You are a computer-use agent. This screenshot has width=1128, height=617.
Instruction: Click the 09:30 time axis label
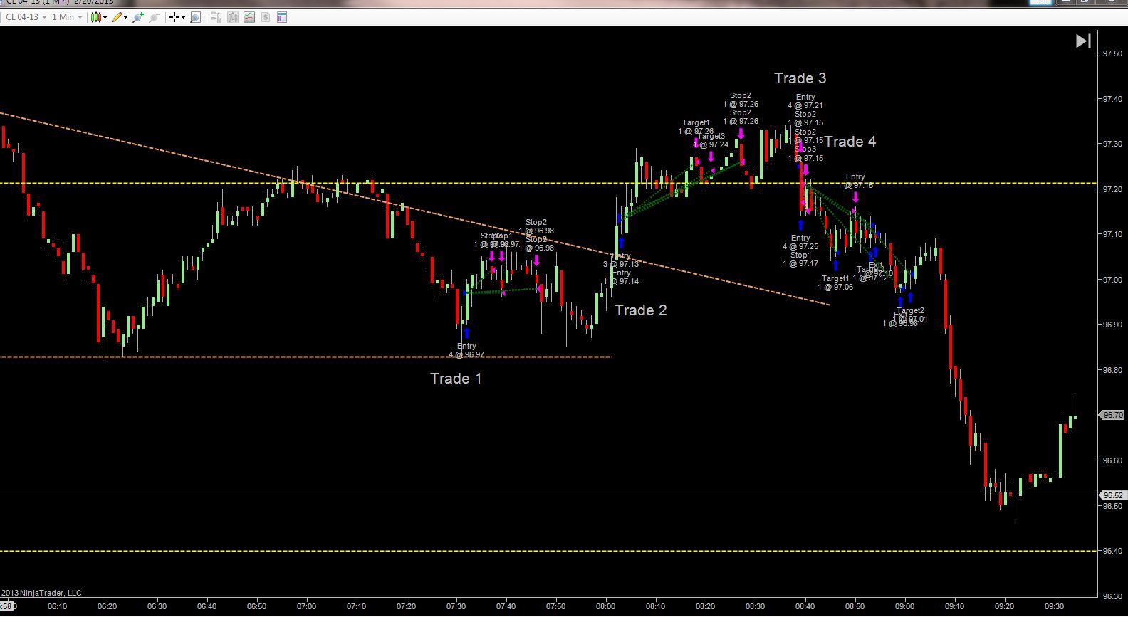1055,606
